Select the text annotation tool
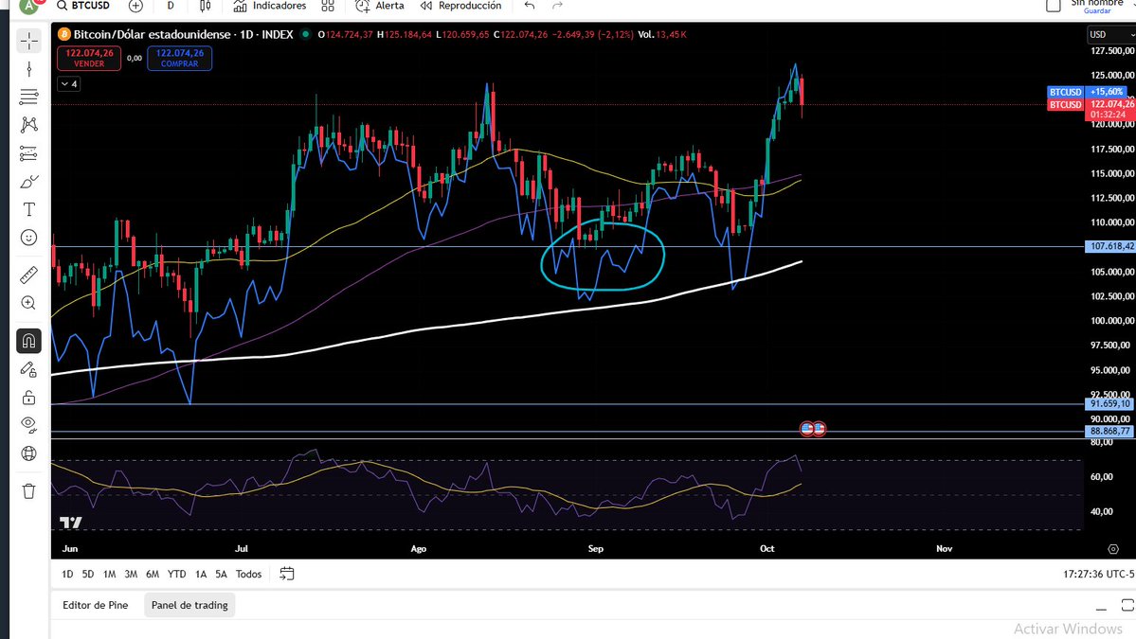The image size is (1136, 639). tap(29, 210)
